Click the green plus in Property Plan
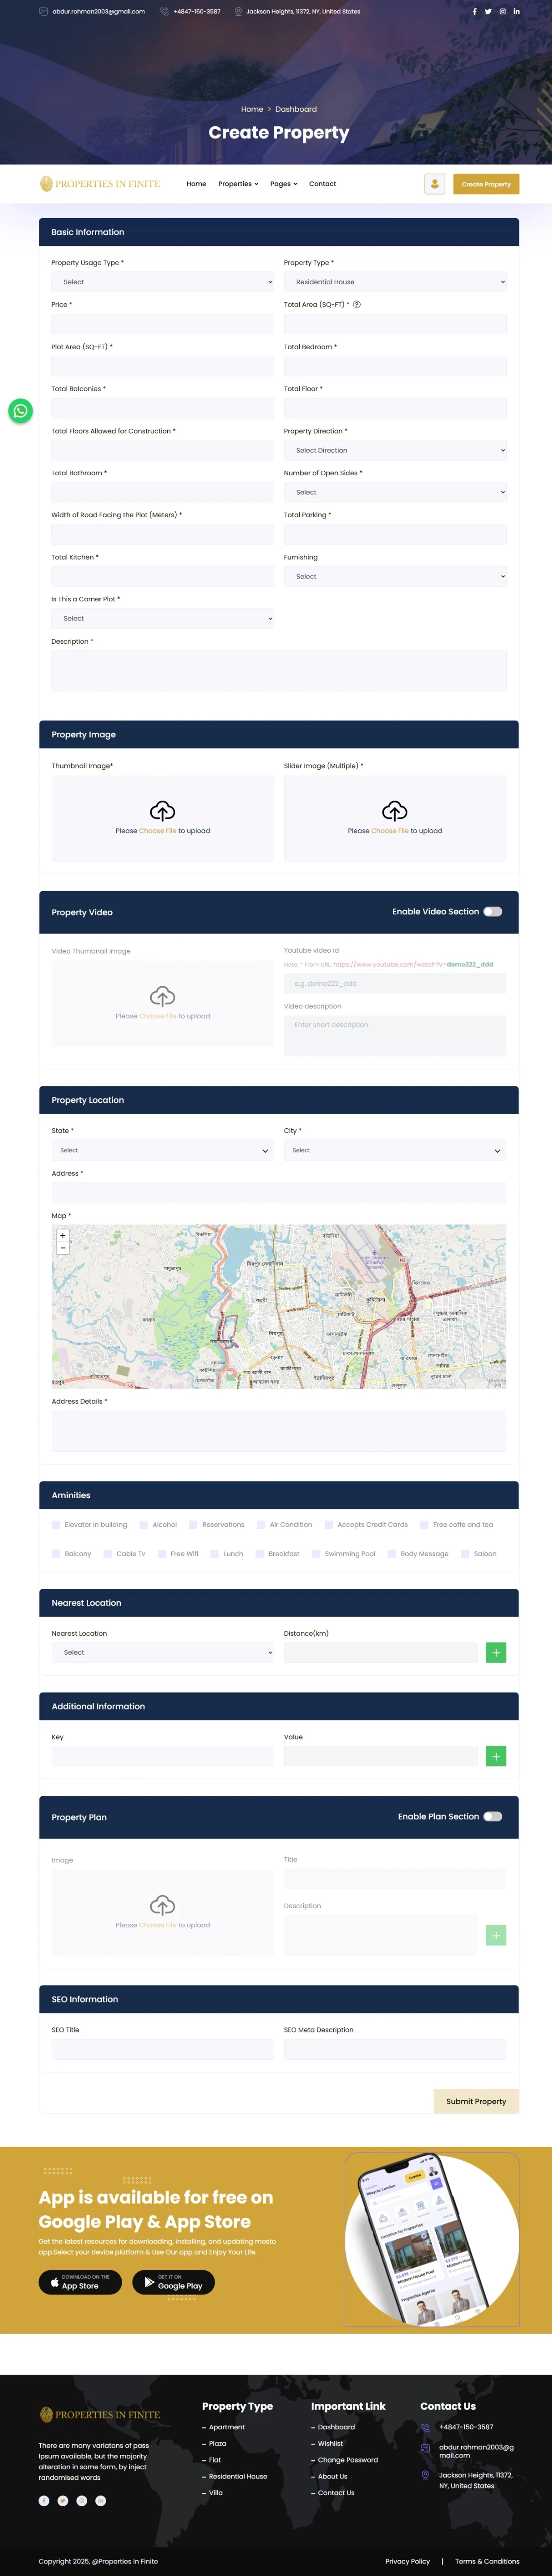The width and height of the screenshot is (552, 2576). tap(496, 1935)
